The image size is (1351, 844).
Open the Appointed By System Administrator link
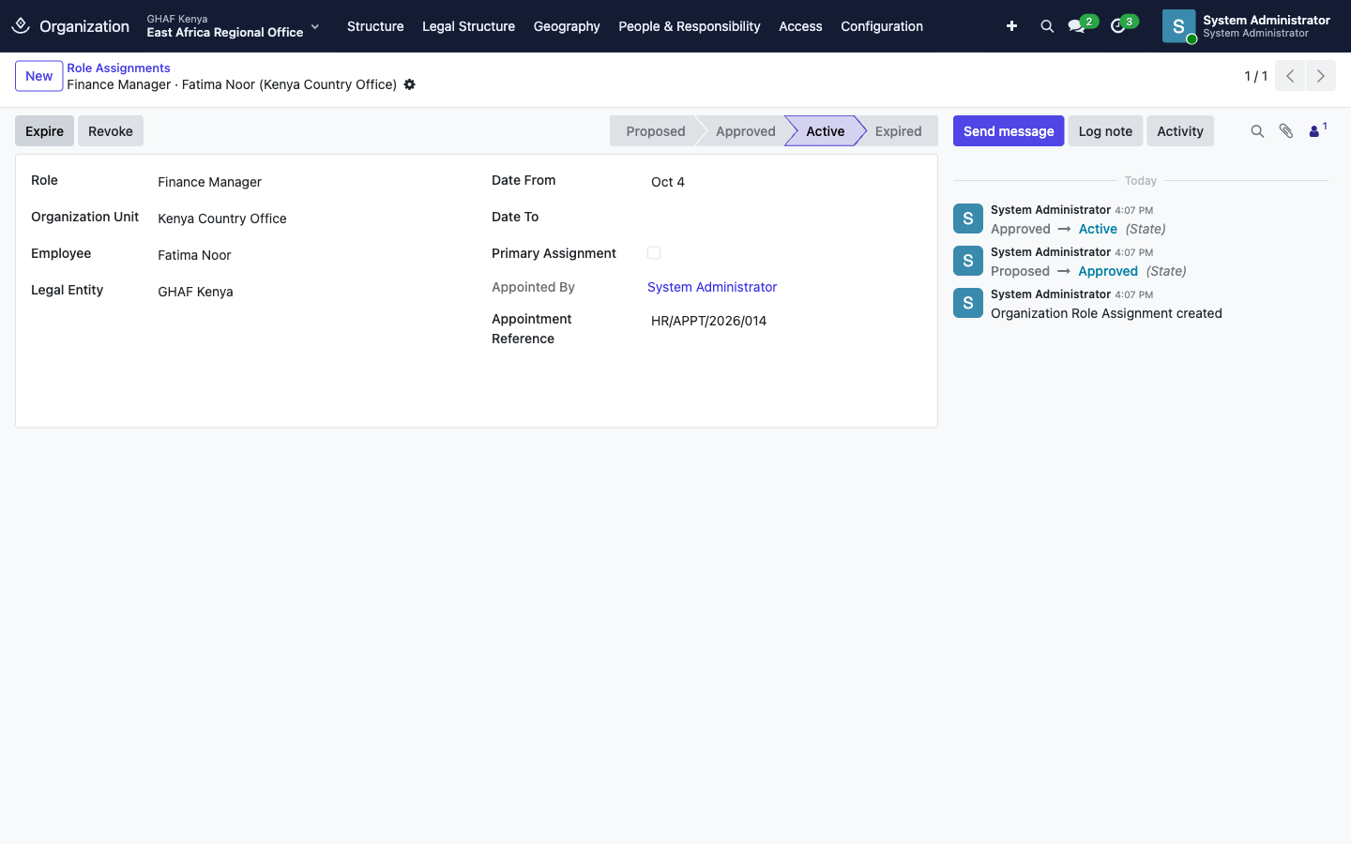pyautogui.click(x=712, y=287)
